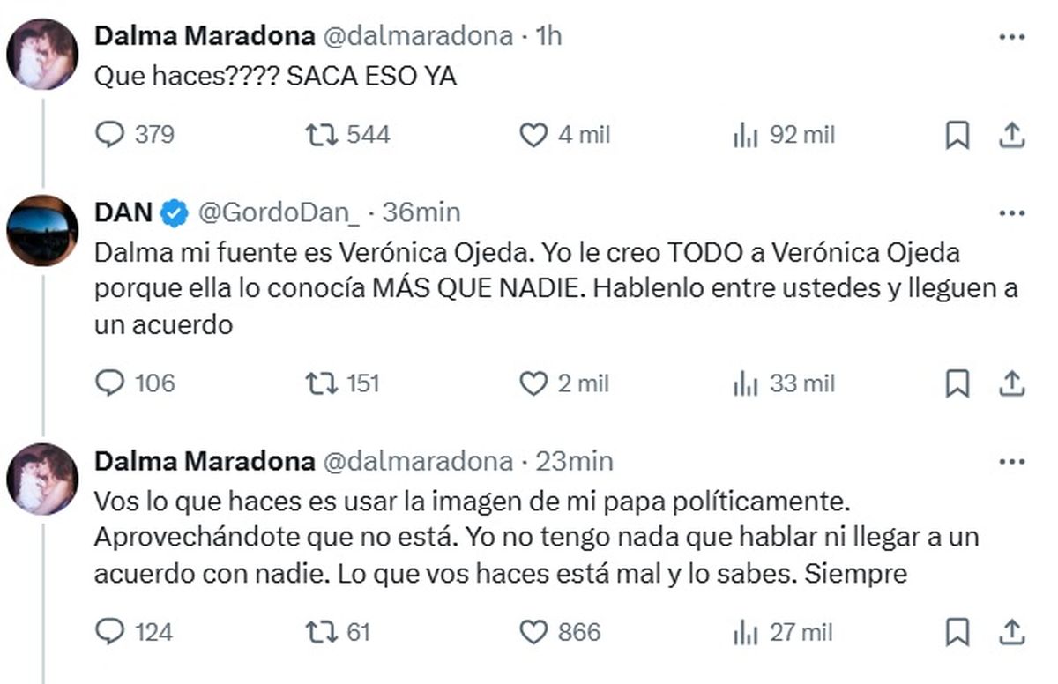Reply to DAN's Verónica Ojeda tweet

pos(109,383)
